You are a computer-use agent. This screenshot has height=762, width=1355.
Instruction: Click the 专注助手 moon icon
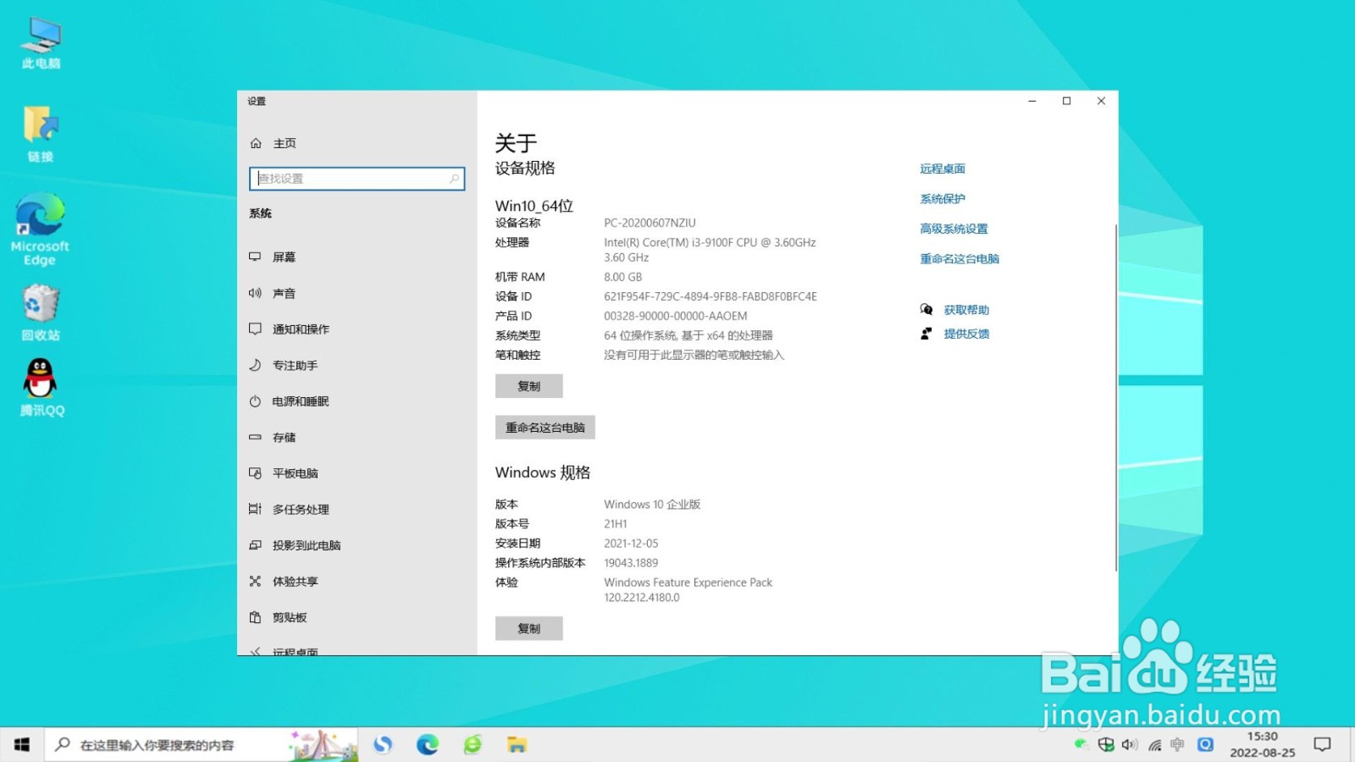(x=255, y=365)
